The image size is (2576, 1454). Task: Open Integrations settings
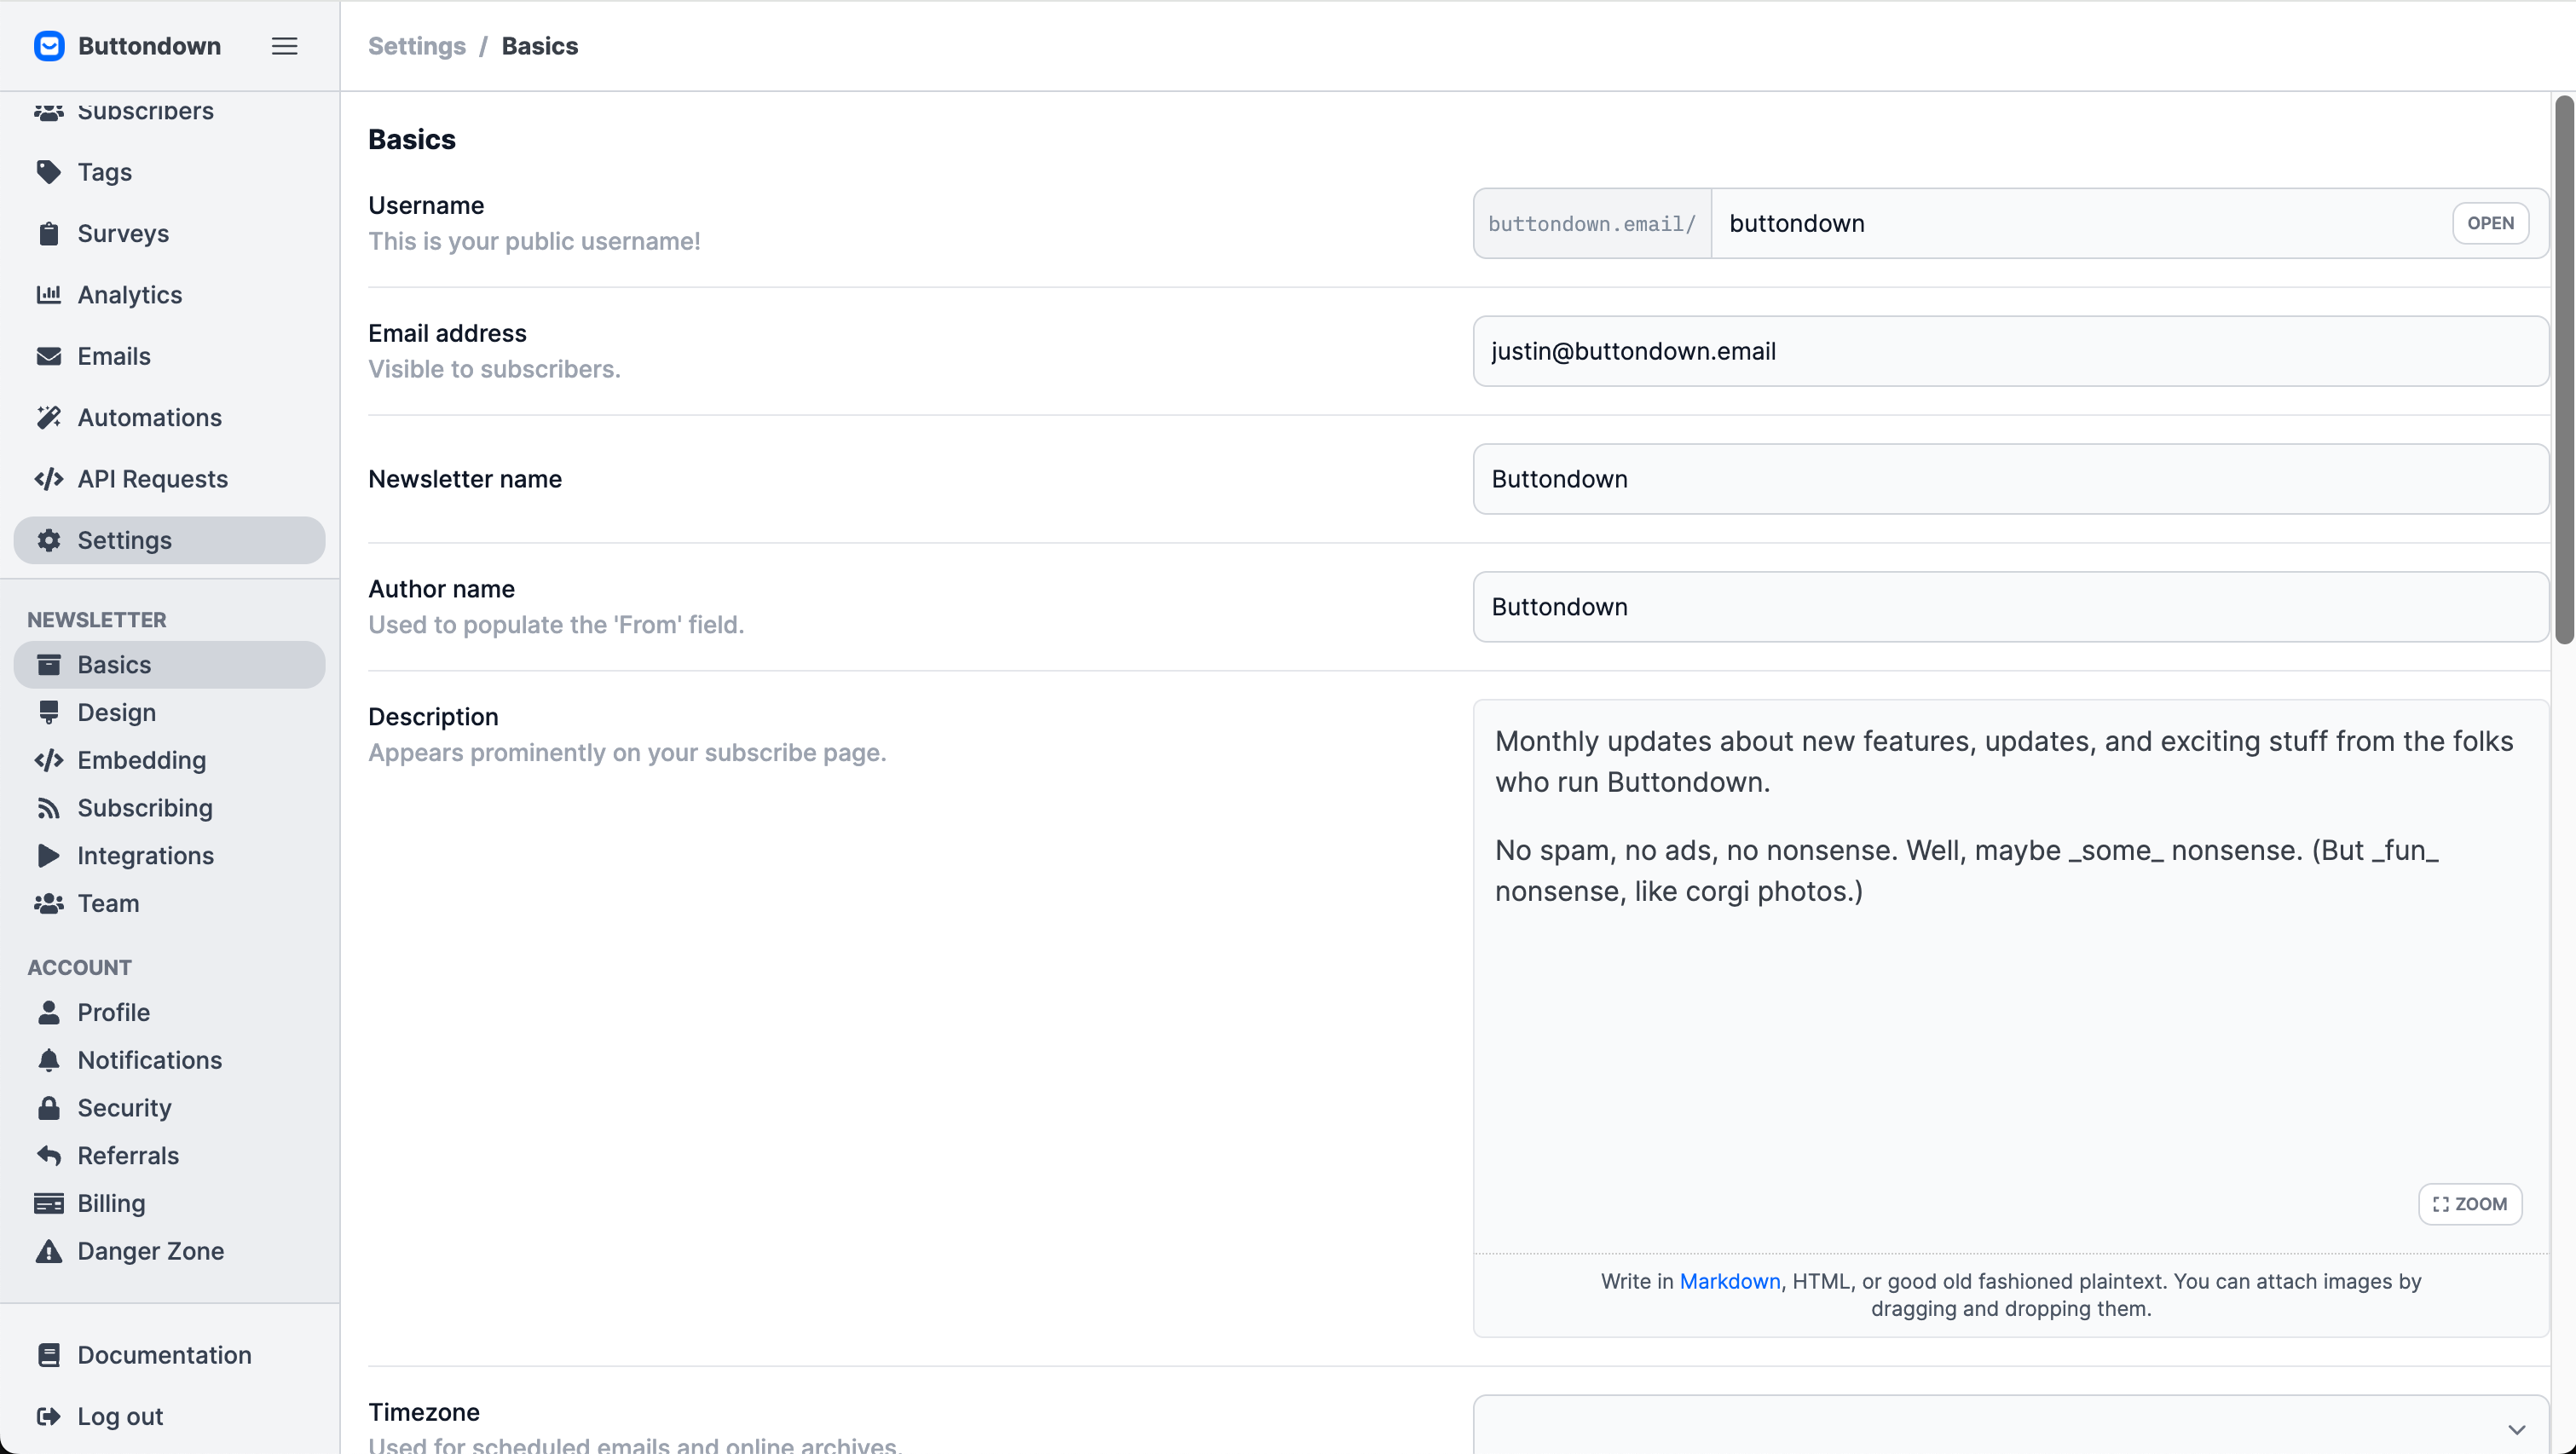170,855
